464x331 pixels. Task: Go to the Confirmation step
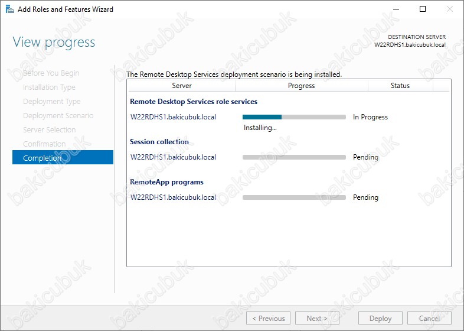44,144
